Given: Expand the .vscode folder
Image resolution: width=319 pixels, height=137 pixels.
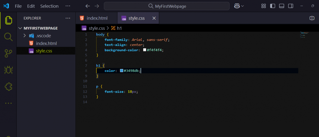Looking at the screenshot, I should pyautogui.click(x=25, y=36).
